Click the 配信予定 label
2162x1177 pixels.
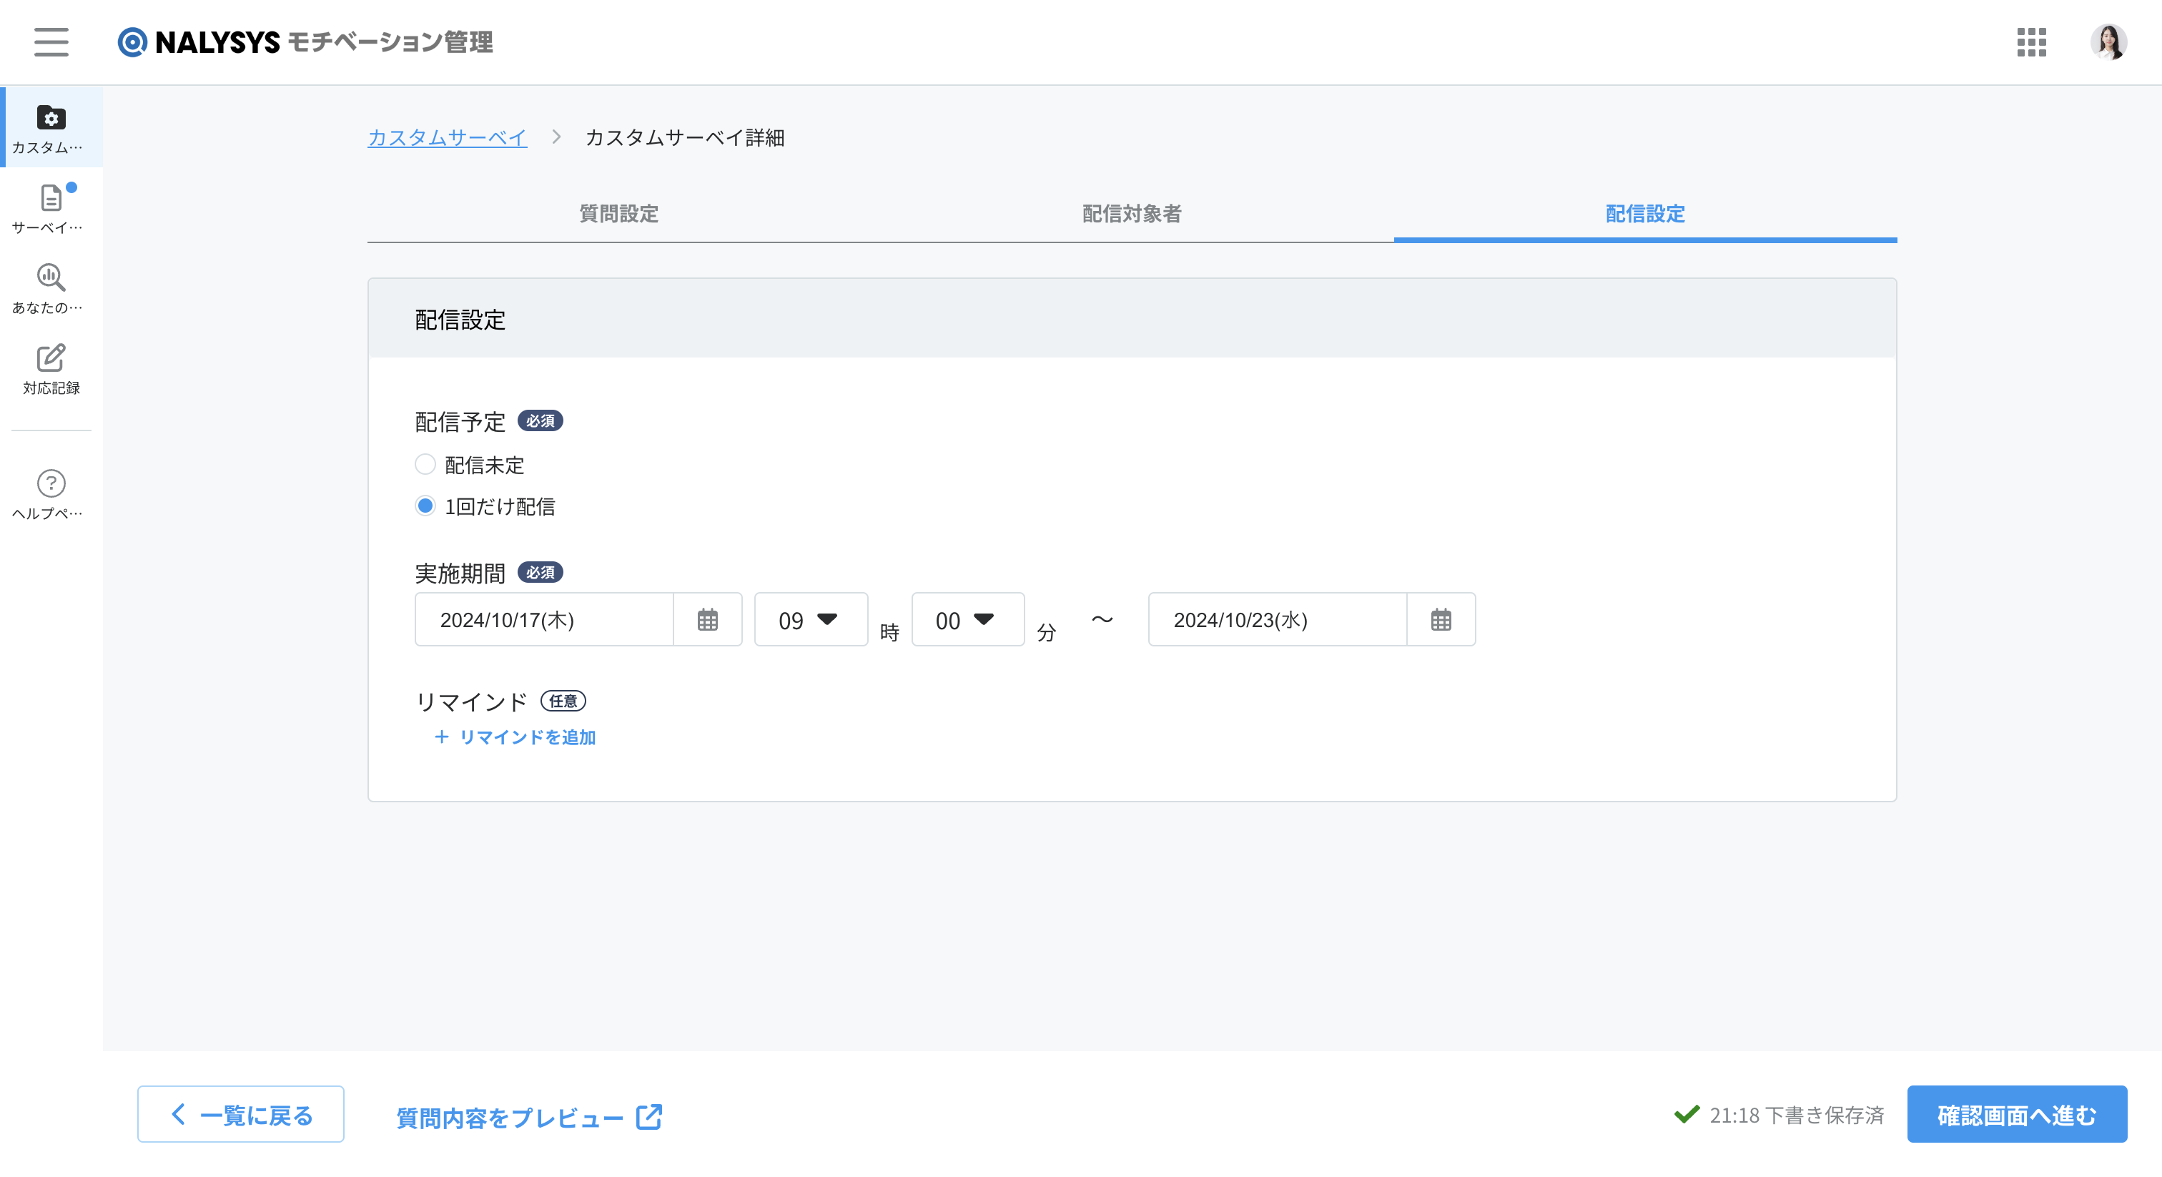tap(460, 421)
